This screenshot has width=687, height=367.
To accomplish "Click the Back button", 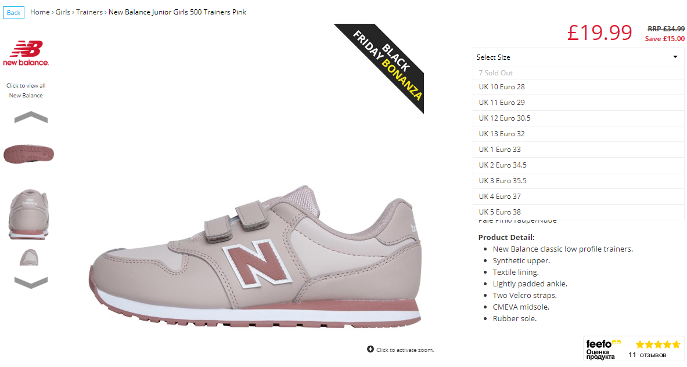I will 13,13.
